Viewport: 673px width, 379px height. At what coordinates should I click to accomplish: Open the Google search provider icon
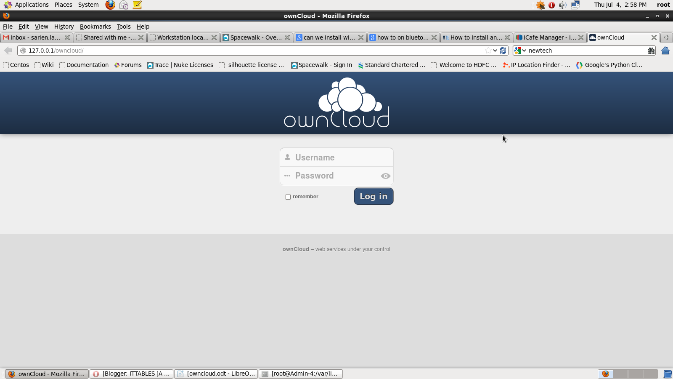pos(518,51)
